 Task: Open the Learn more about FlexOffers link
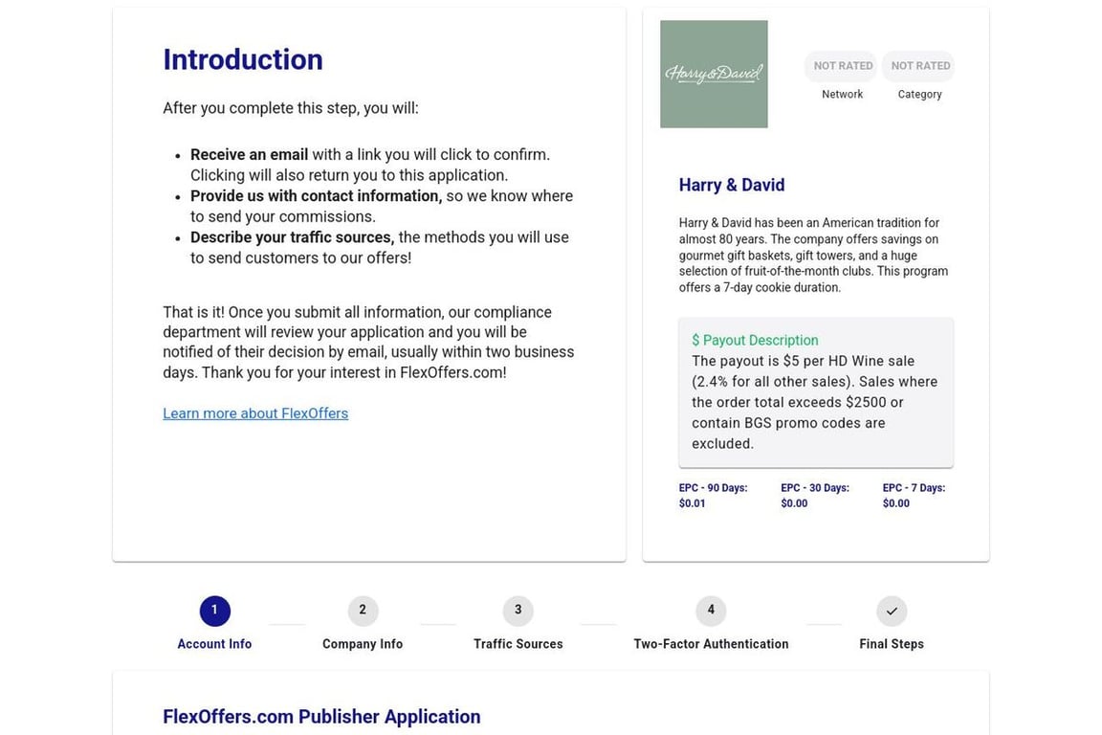[x=255, y=413]
